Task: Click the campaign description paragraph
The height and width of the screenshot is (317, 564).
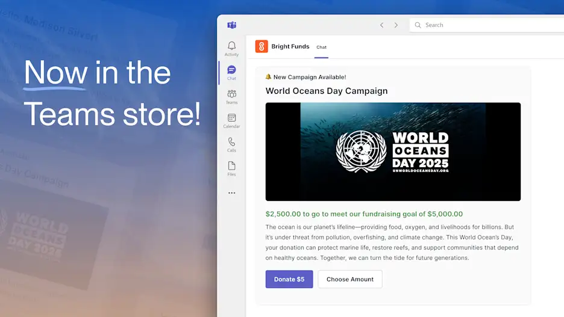Action: point(392,242)
